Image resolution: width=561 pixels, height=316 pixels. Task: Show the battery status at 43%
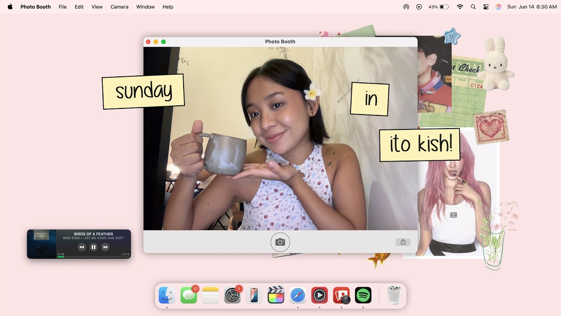point(439,7)
